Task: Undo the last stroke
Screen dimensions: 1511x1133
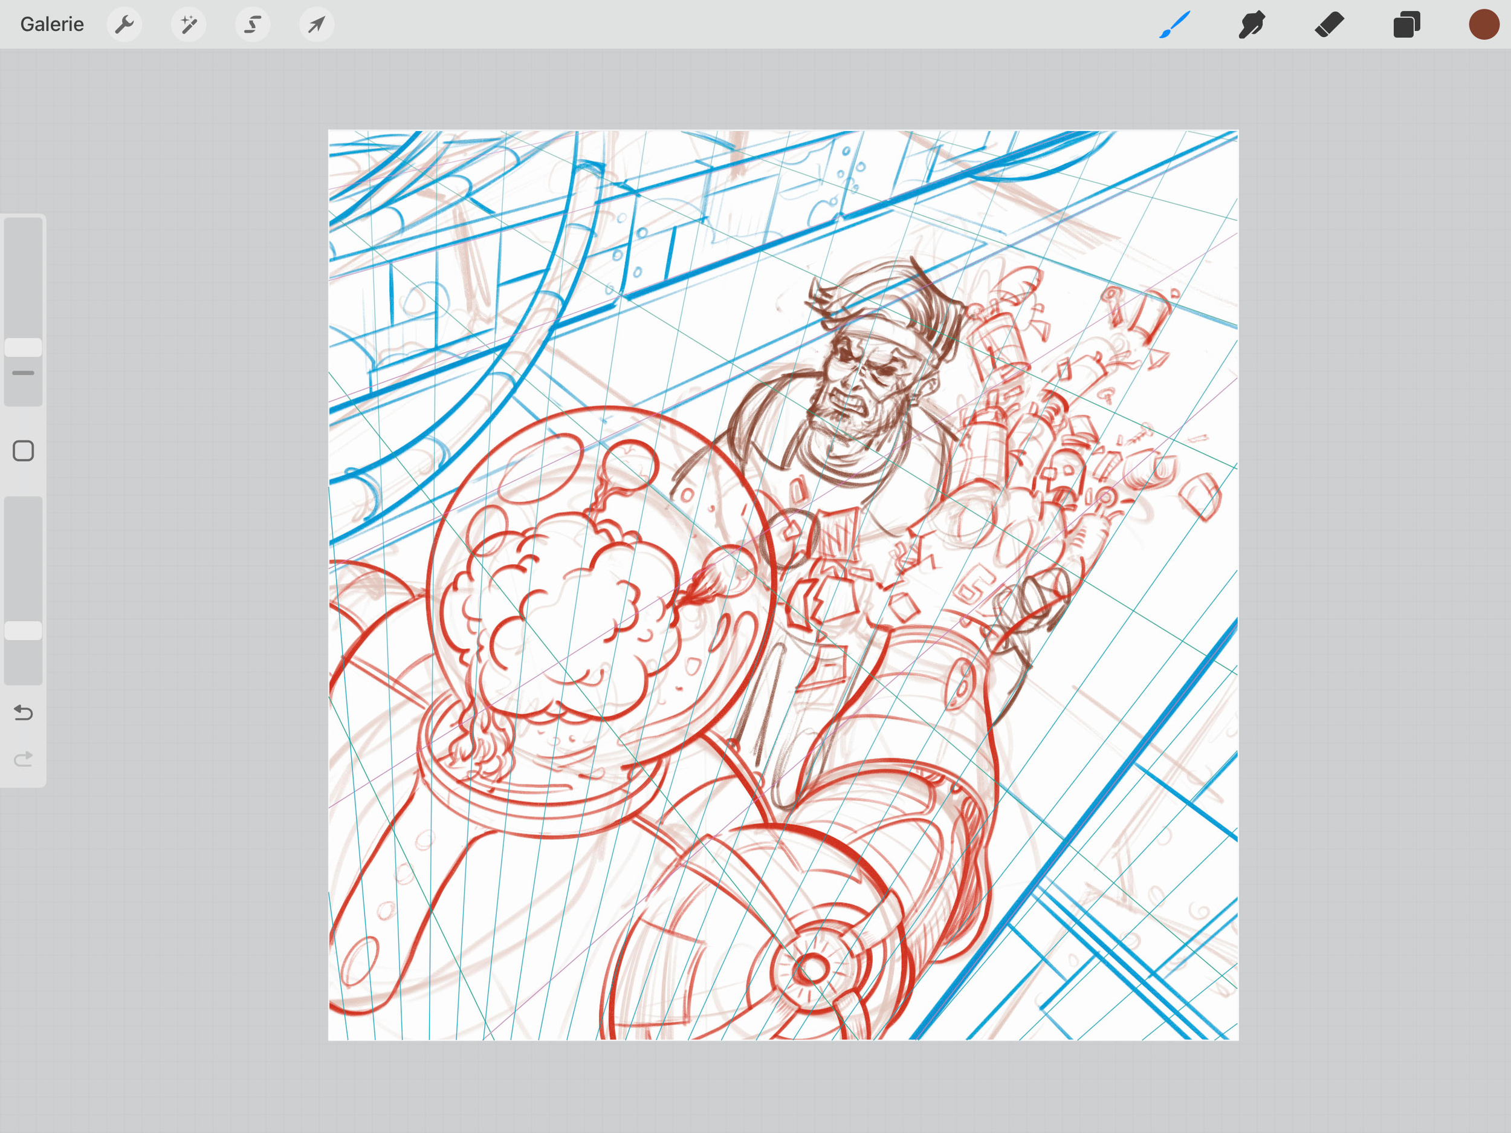Action: click(x=23, y=713)
